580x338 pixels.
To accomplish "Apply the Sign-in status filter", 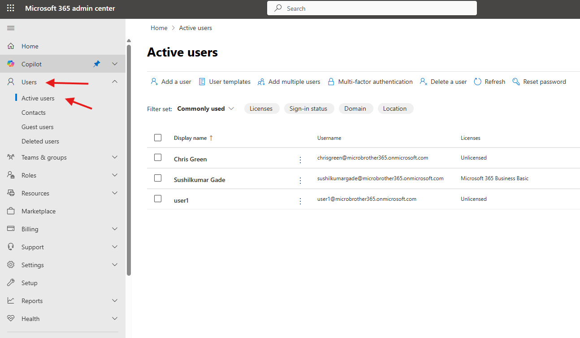I will click(x=308, y=108).
